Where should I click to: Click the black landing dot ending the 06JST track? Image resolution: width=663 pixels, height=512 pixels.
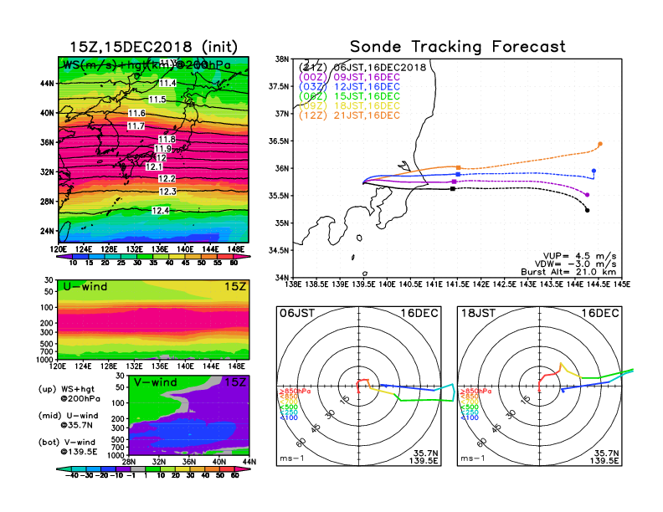coord(588,210)
